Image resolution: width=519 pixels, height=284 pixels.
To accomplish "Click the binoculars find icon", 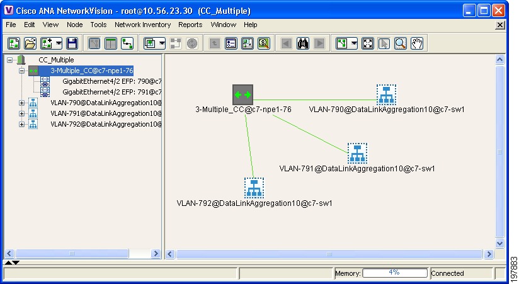I will coord(303,43).
